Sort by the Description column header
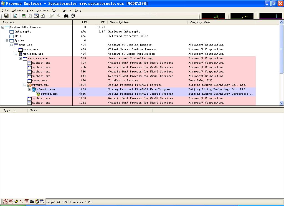This screenshot has height=206, width=284. (148, 22)
